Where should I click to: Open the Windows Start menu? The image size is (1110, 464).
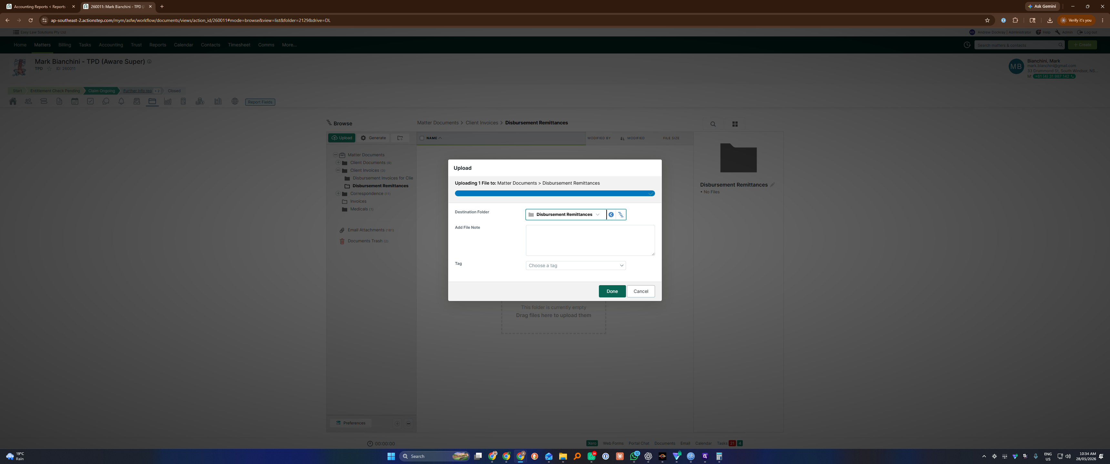tap(391, 456)
